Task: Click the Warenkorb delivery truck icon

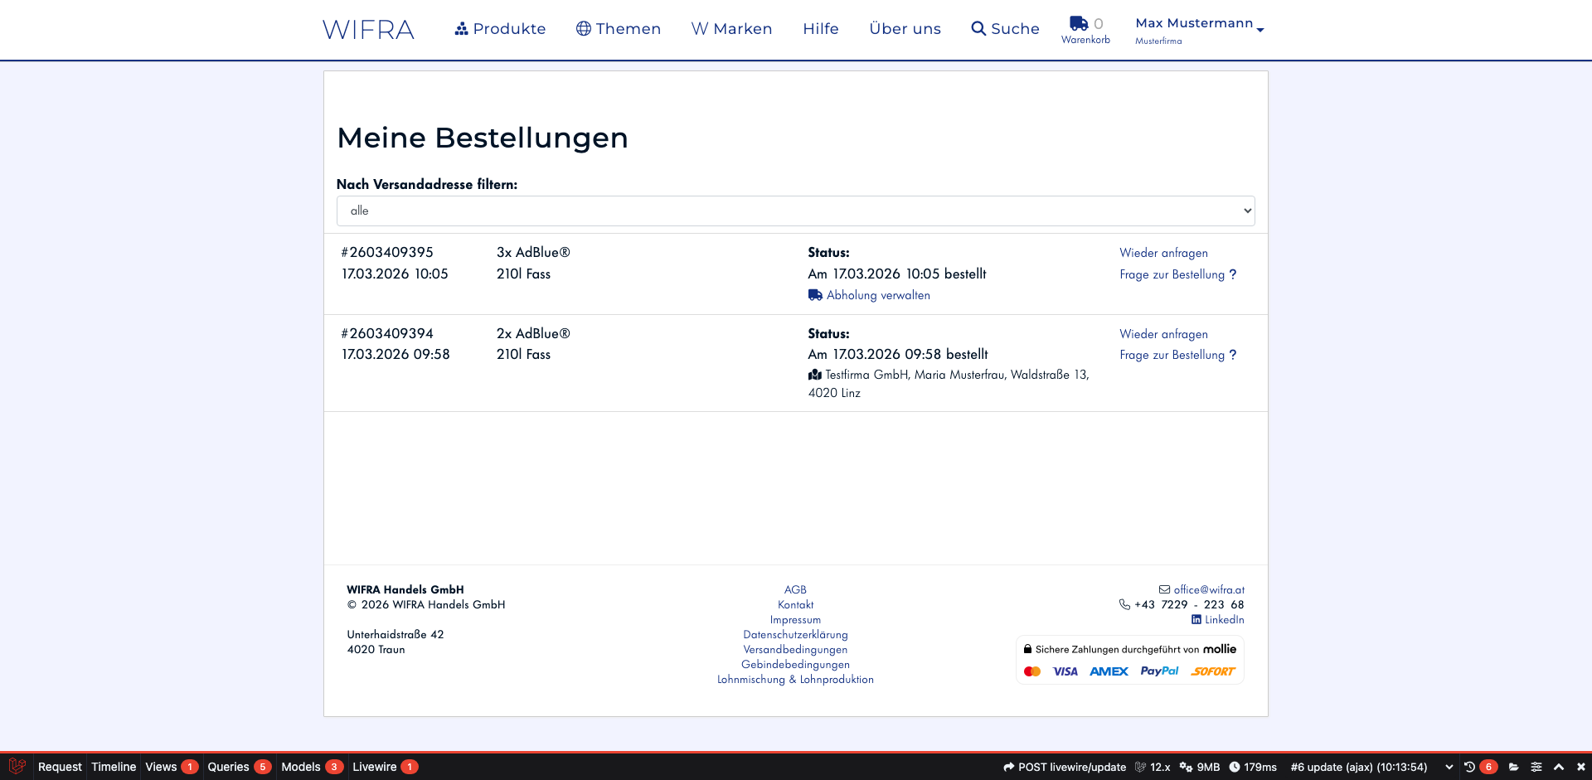Action: tap(1079, 23)
